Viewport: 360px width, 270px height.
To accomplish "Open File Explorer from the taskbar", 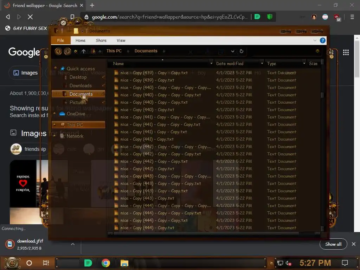I will pos(124,263).
